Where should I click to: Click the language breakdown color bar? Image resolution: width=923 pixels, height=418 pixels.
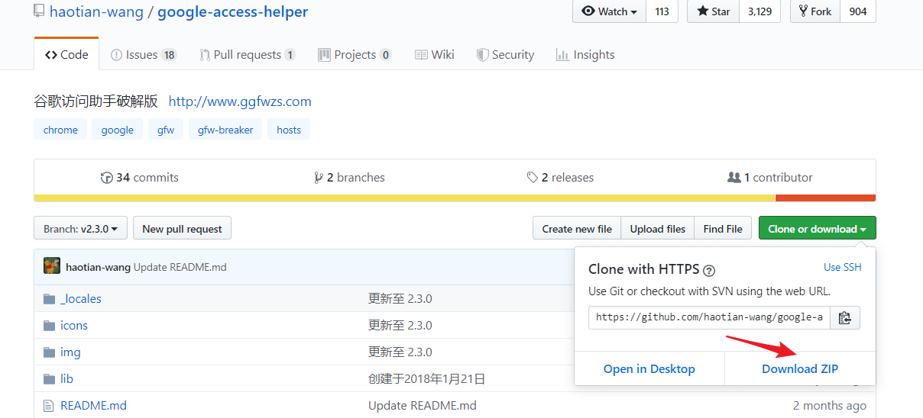(x=455, y=198)
